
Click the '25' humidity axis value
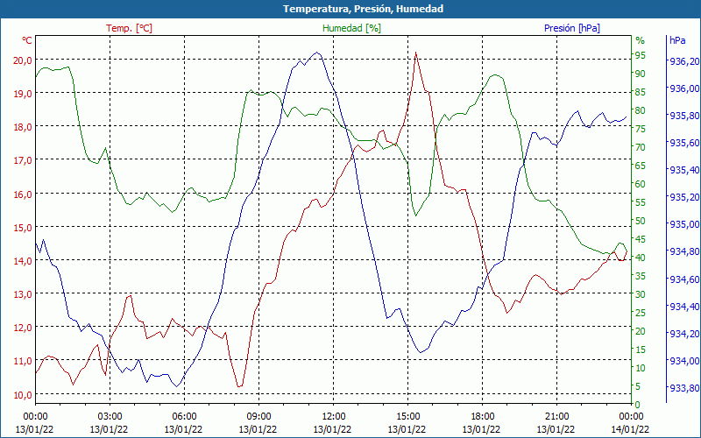click(641, 313)
